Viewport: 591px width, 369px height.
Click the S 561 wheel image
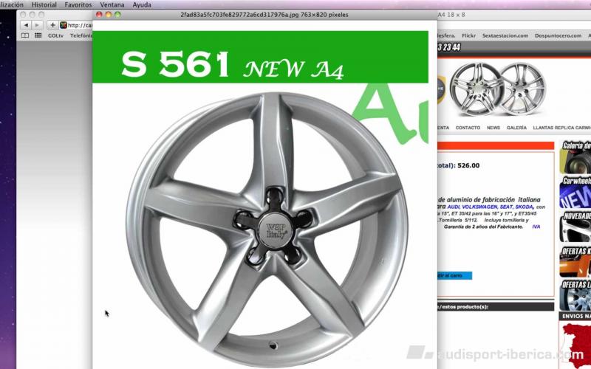pyautogui.click(x=267, y=230)
